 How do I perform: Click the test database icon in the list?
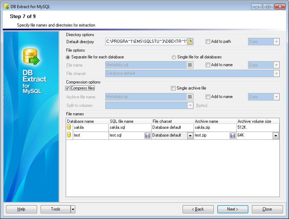click(x=69, y=135)
